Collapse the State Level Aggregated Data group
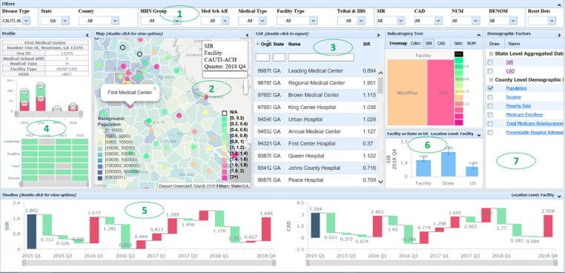The height and width of the screenshot is (273, 565). [x=491, y=53]
